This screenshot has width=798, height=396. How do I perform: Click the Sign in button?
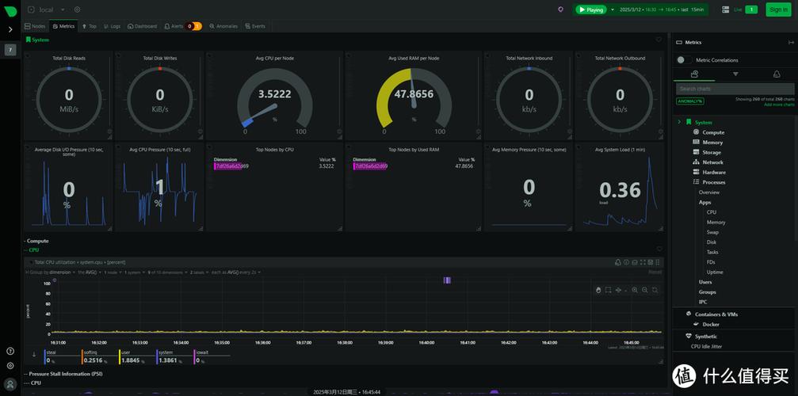778,10
